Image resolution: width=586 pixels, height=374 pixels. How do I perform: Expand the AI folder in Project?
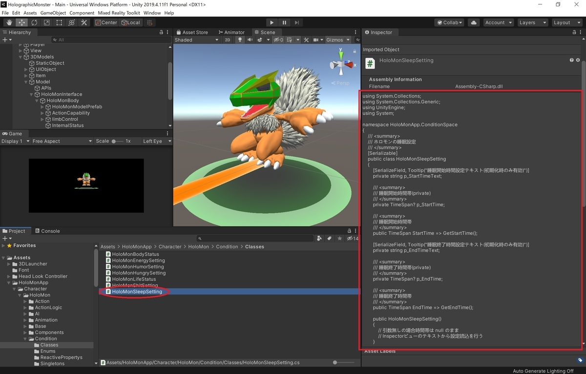pyautogui.click(x=25, y=313)
